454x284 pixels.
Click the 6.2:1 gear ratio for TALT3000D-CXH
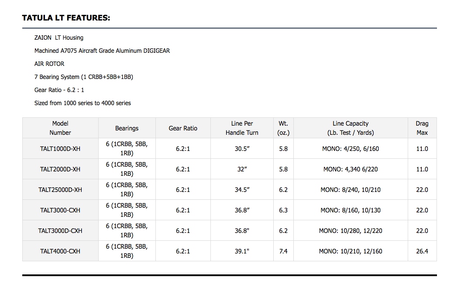click(183, 231)
